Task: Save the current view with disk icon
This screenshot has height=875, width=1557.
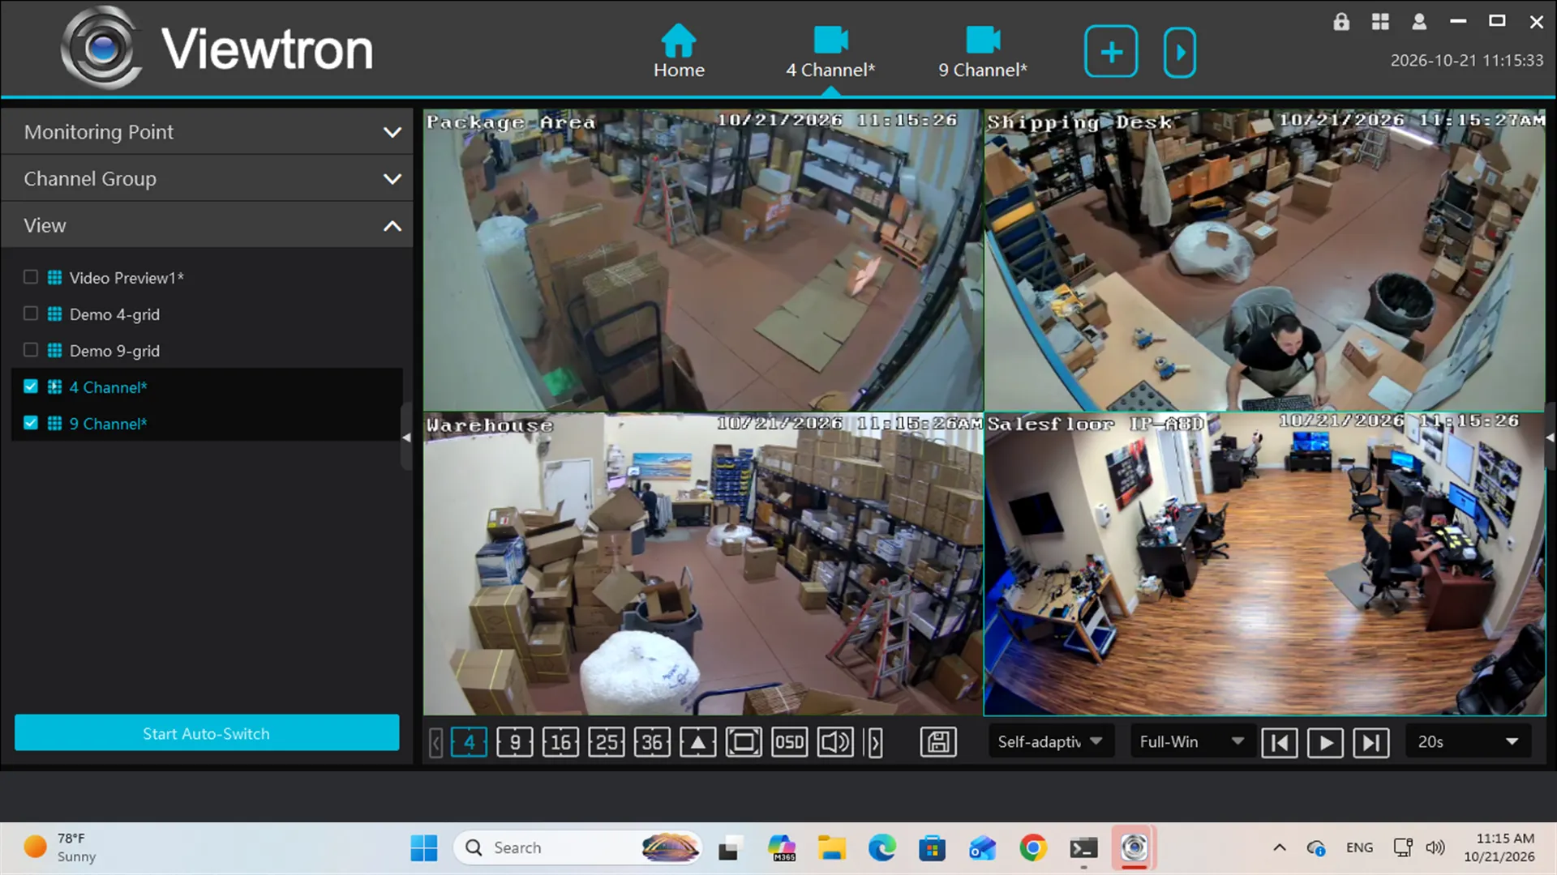Action: coord(938,742)
